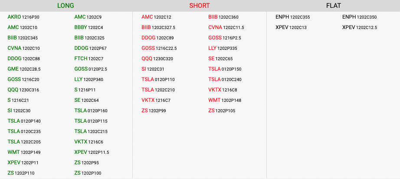Click XPEV 1202P11.5 in long column
This screenshot has width=400, height=179.
coord(92,152)
